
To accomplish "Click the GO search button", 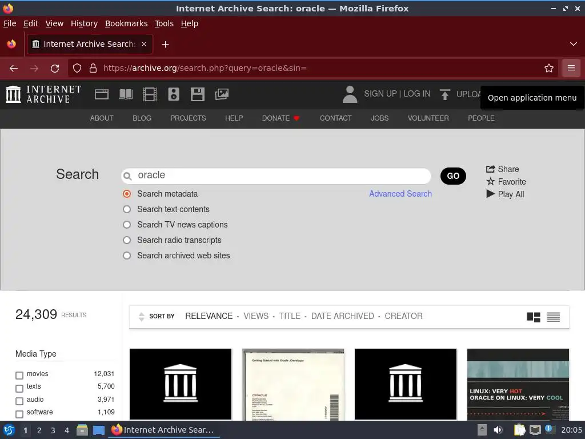I will coord(453,176).
